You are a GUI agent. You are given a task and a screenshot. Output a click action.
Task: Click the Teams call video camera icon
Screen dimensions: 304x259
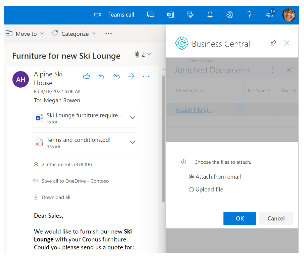point(98,15)
